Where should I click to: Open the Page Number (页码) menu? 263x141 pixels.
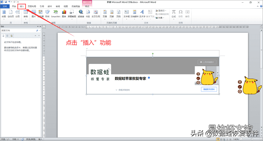[119, 14]
